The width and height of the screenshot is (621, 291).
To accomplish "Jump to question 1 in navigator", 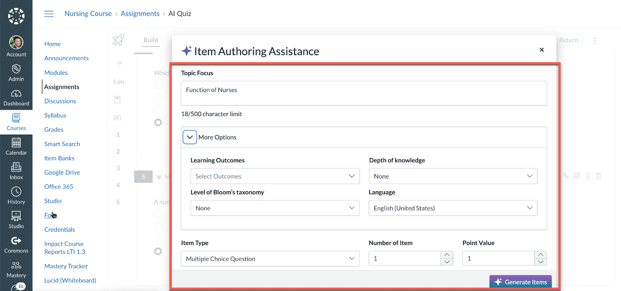I will click(118, 135).
